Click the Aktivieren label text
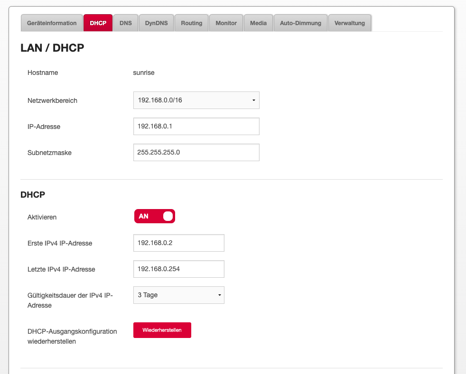 (x=42, y=217)
